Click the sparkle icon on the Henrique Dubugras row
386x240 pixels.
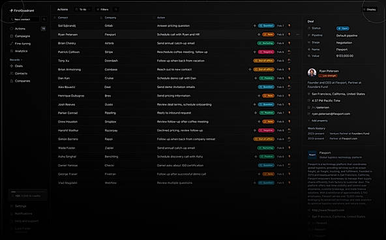tap(259, 96)
